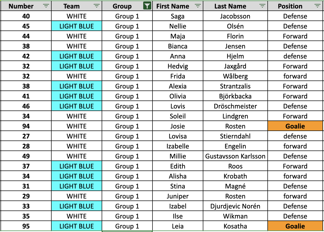Select Nellie Olsén's LIGHT BLUE team cell

77,26
